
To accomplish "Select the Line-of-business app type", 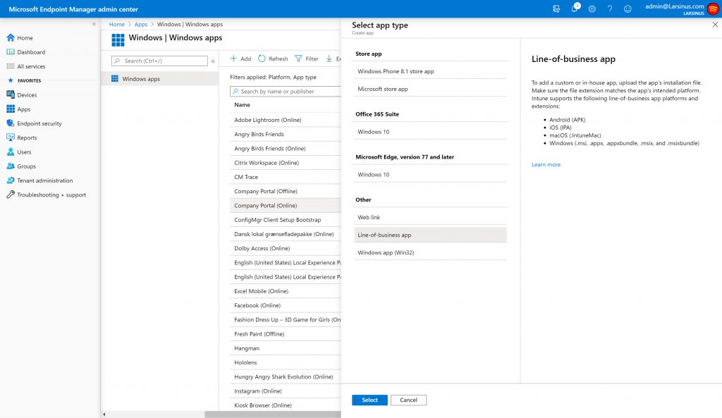I will click(431, 235).
